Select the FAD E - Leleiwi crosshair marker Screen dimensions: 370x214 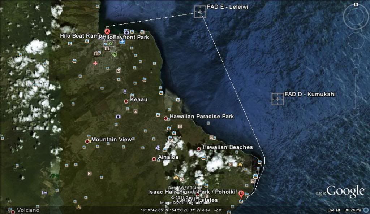click(x=200, y=12)
